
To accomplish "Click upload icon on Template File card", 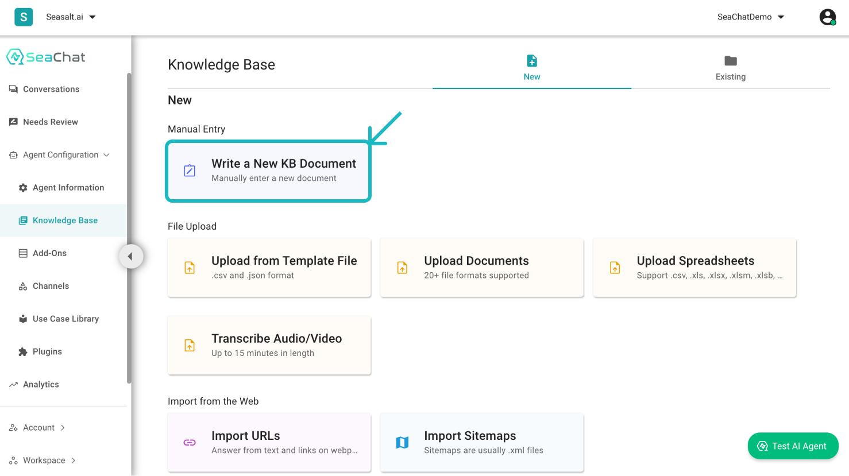I will click(x=190, y=268).
